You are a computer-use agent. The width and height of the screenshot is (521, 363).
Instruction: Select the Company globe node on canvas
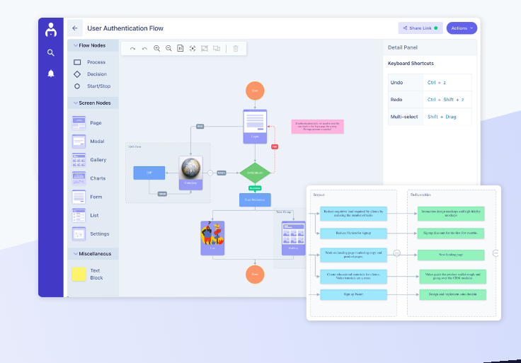click(190, 173)
